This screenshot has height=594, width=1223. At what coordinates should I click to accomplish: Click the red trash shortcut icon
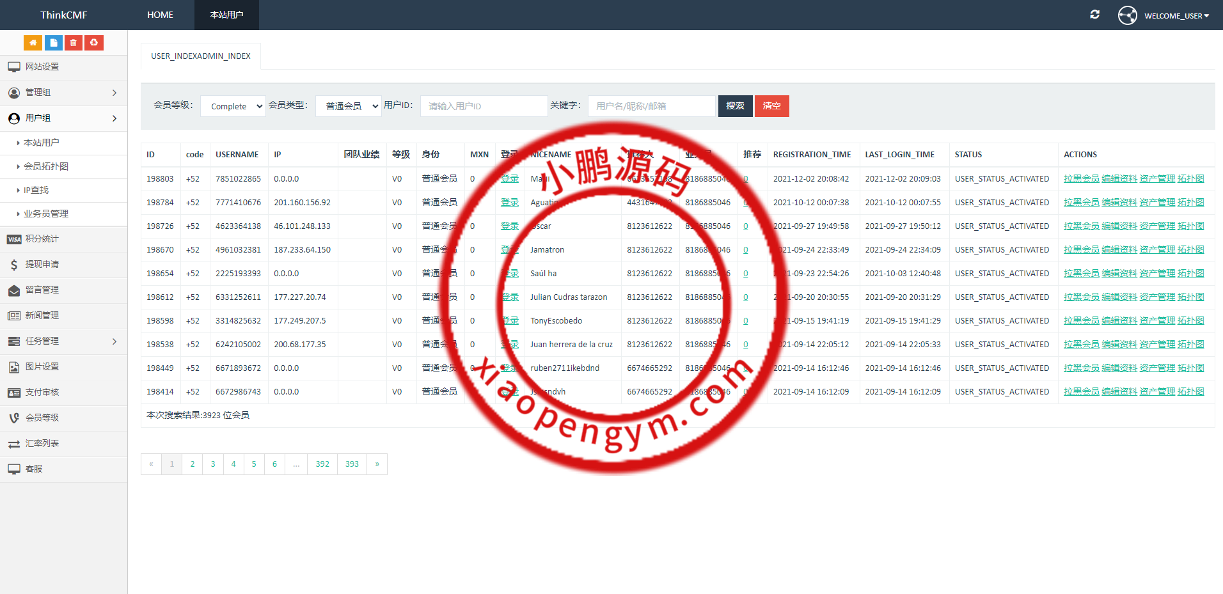point(74,43)
